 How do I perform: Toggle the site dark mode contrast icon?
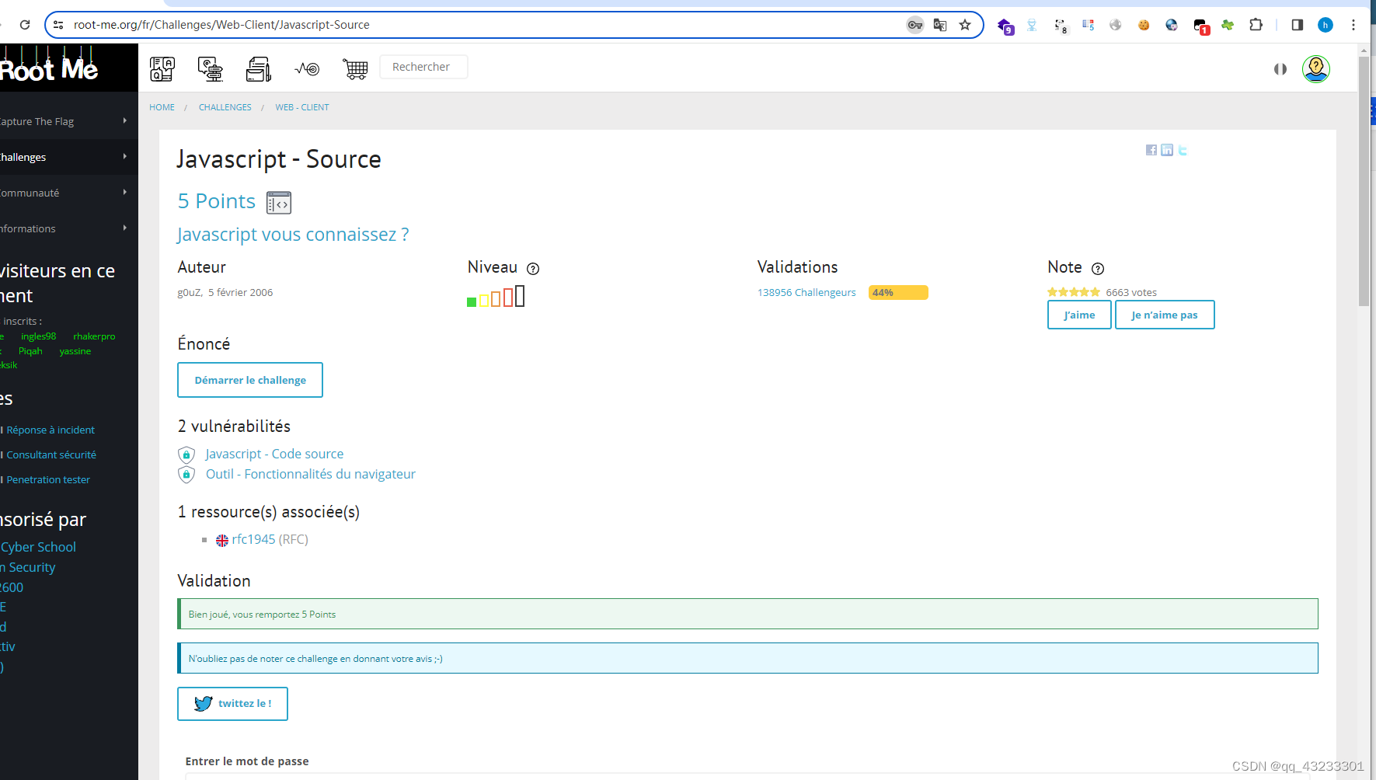click(x=1280, y=68)
